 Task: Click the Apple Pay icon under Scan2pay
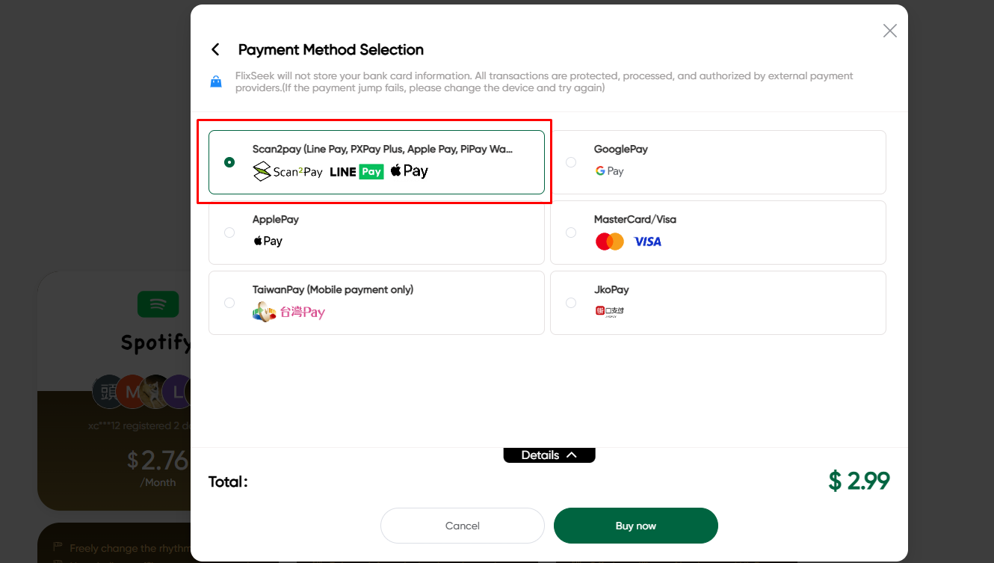tap(409, 170)
